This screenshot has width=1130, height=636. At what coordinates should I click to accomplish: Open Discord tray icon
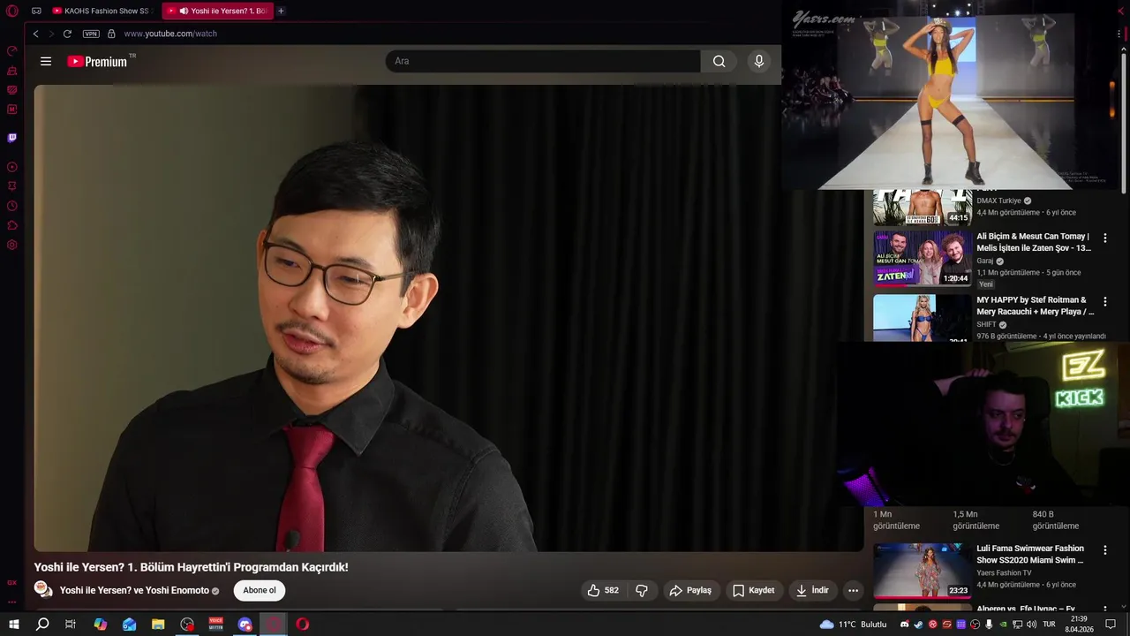(x=904, y=625)
